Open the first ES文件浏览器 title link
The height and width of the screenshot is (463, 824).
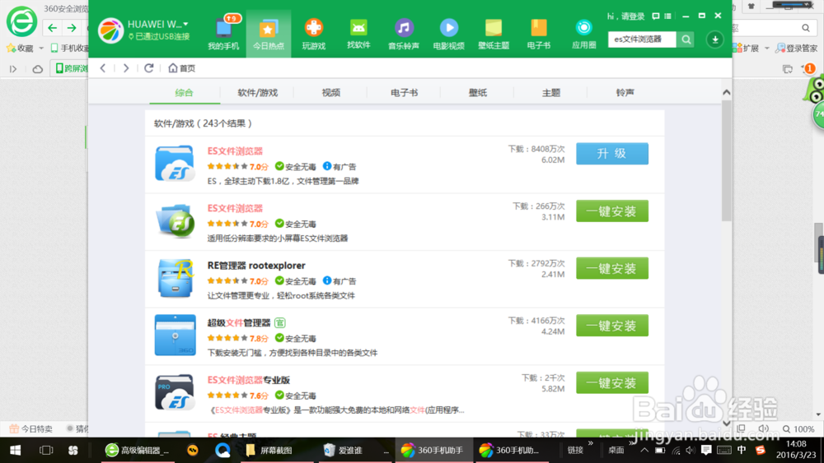click(235, 151)
